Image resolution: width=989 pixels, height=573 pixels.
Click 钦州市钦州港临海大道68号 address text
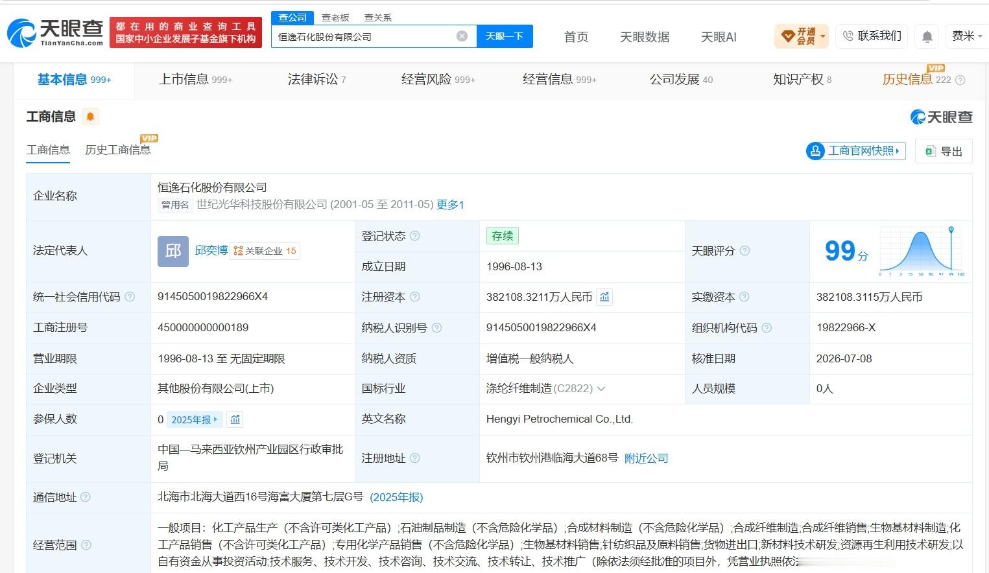[552, 458]
